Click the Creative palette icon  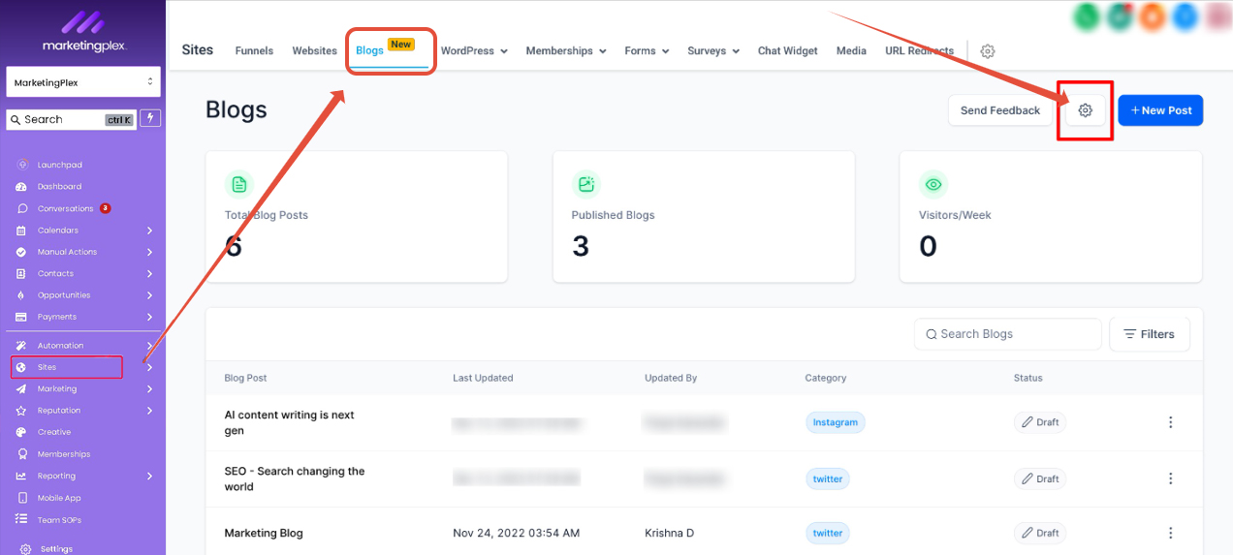[21, 432]
